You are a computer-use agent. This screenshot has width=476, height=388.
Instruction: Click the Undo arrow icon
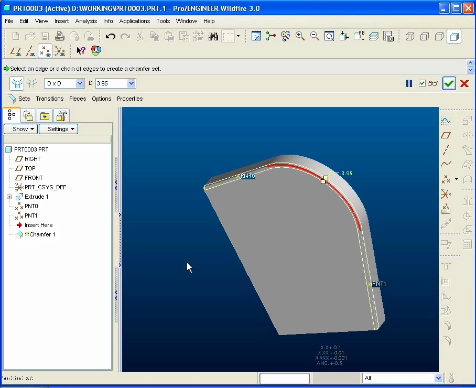click(110, 37)
